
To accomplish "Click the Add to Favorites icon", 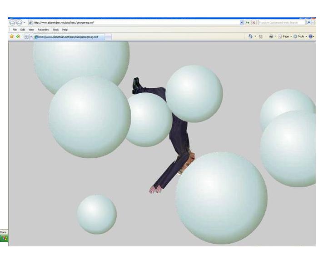I will click(18, 36).
